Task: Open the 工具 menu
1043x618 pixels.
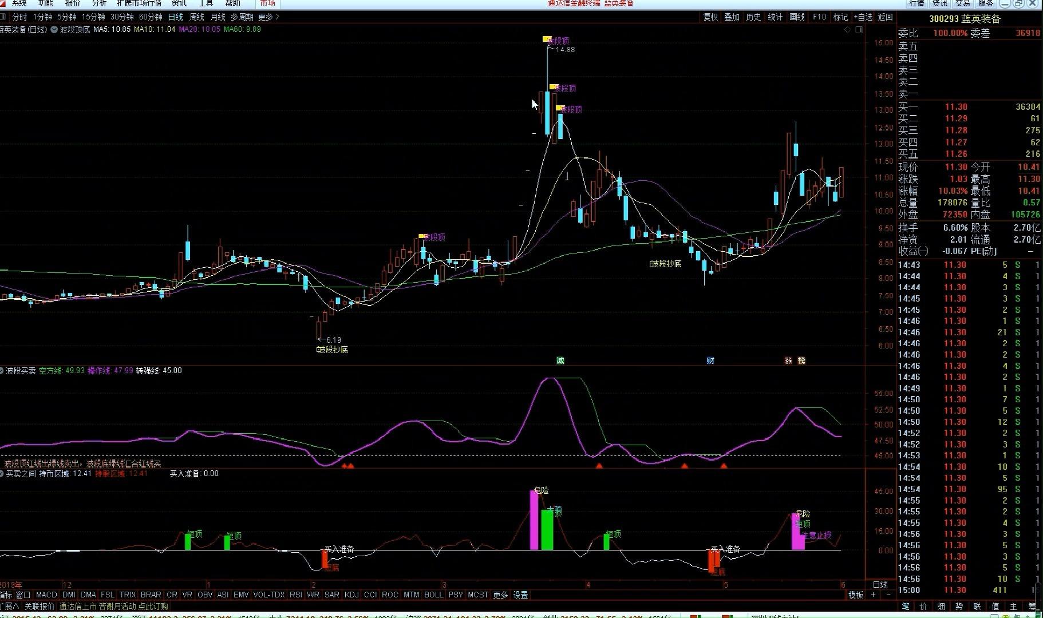Action: (x=206, y=3)
